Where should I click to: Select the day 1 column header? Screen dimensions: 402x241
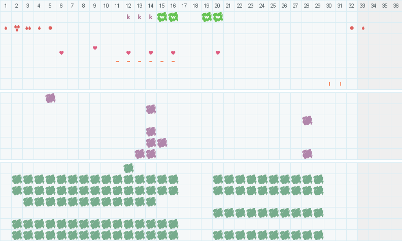pos(6,5)
